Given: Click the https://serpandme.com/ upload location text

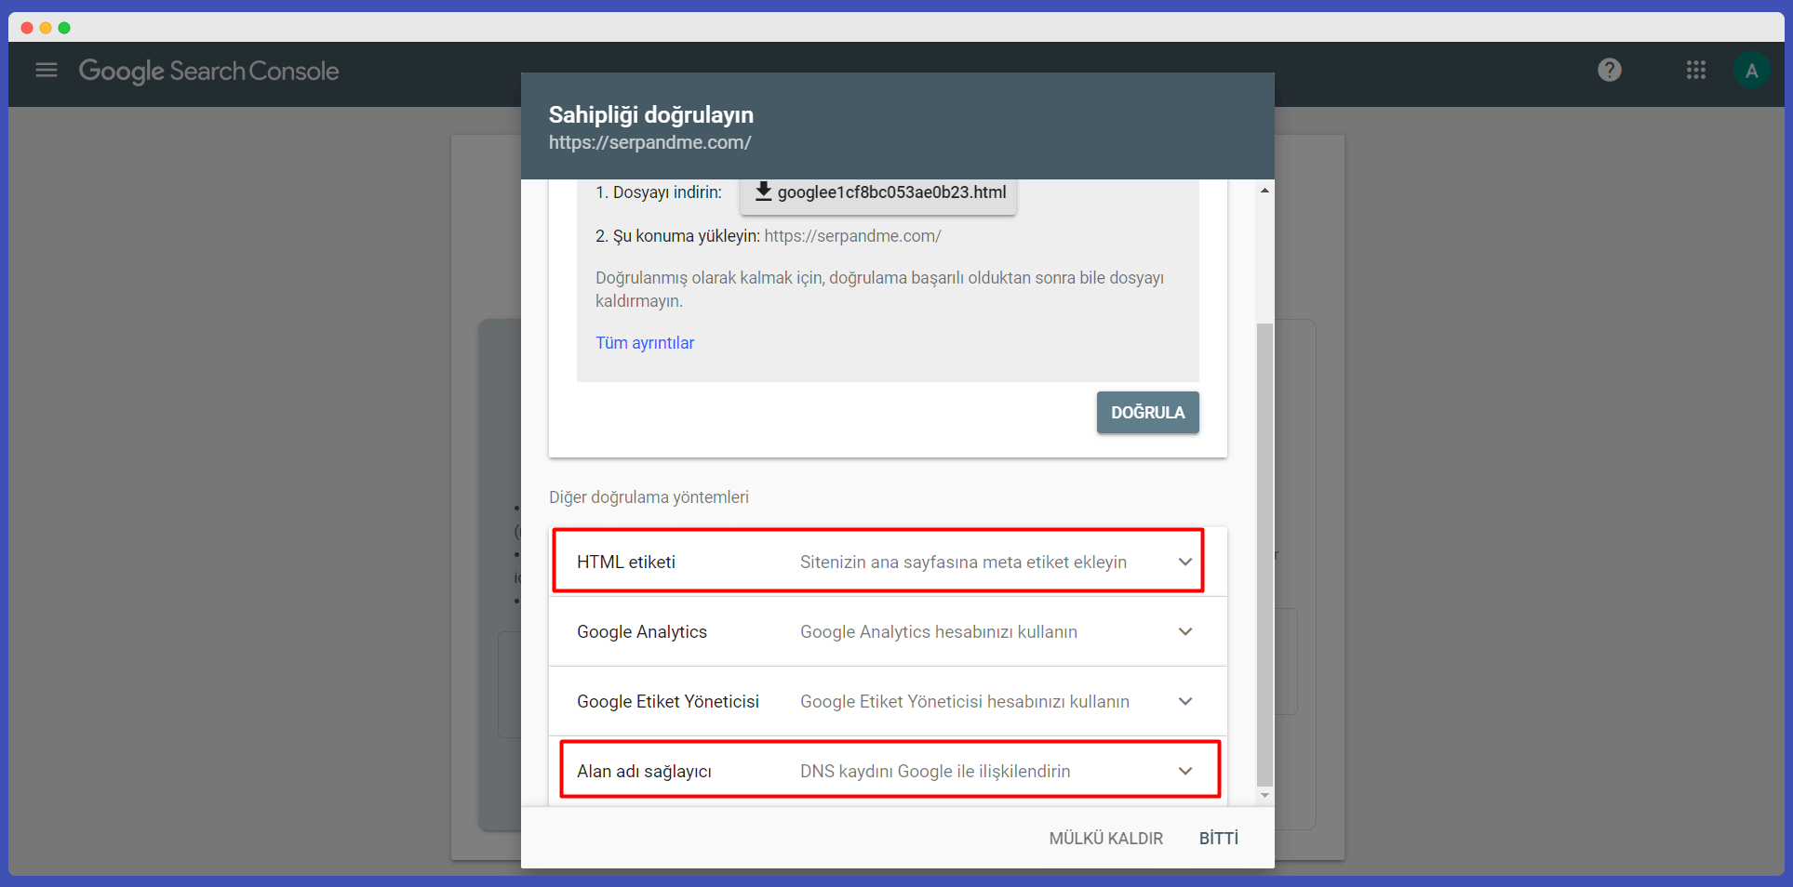Looking at the screenshot, I should (852, 236).
